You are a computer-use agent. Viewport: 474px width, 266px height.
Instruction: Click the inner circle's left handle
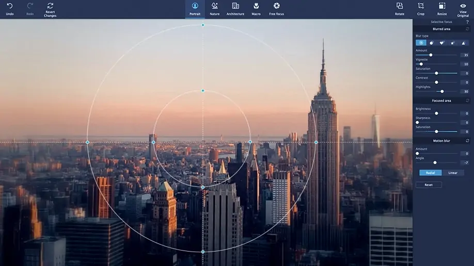coord(153,142)
